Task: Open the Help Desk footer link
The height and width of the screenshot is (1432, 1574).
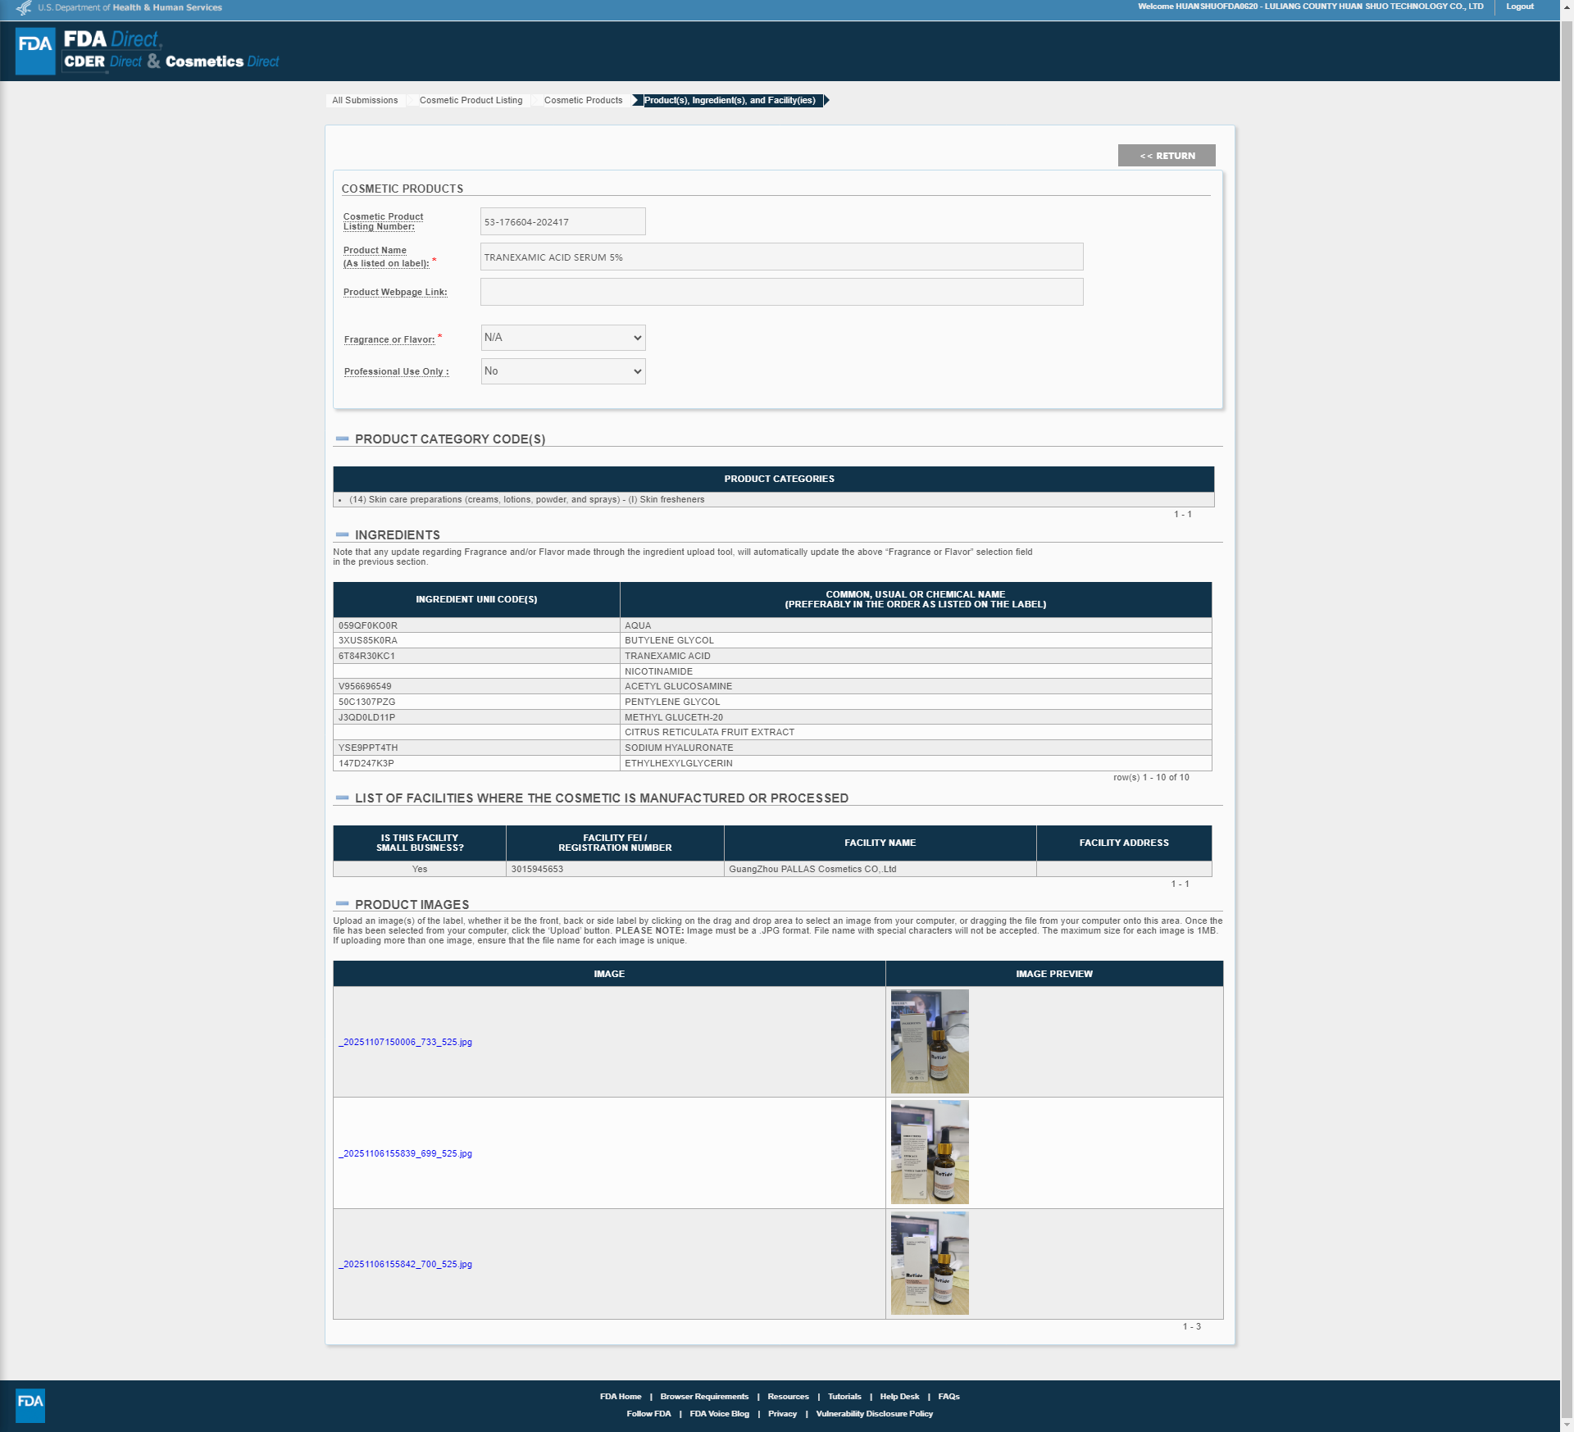Action: (x=899, y=1396)
